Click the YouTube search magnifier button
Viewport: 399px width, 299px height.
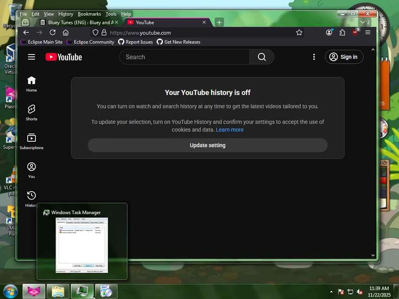coord(261,57)
